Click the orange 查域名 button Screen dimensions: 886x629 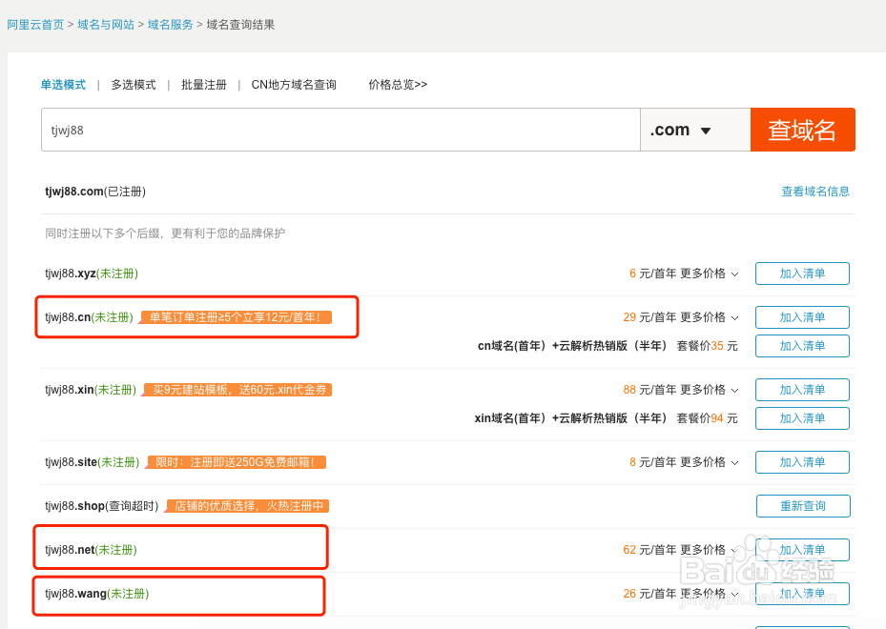click(x=802, y=130)
